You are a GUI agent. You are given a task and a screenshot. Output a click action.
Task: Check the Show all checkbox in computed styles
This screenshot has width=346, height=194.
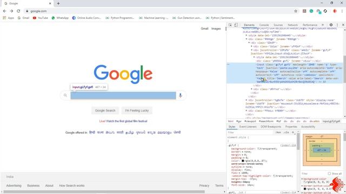click(x=329, y=174)
